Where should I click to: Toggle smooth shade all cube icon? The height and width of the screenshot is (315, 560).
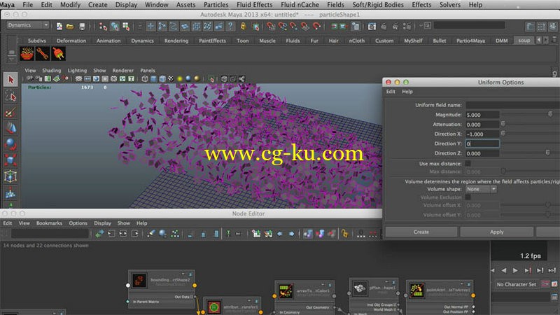click(153, 79)
